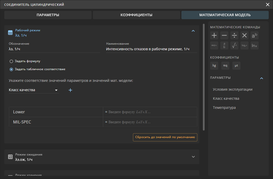This screenshot has height=179, width=273.
Task: Click the calculator icon beside Режим ожидания
Action: [x=10, y=157]
